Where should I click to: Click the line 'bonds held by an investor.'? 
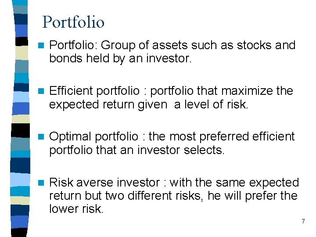(120, 58)
